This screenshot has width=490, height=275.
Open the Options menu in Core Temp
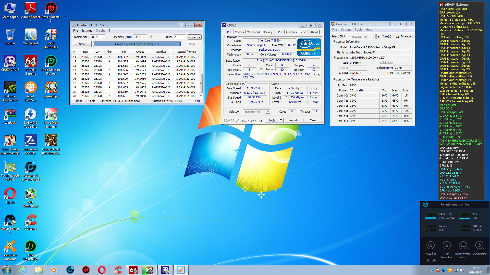346,30
